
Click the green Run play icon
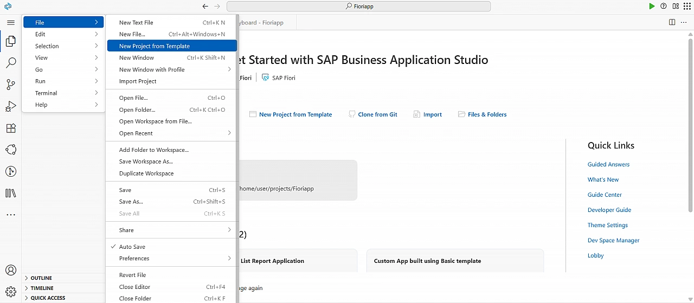coord(652,7)
